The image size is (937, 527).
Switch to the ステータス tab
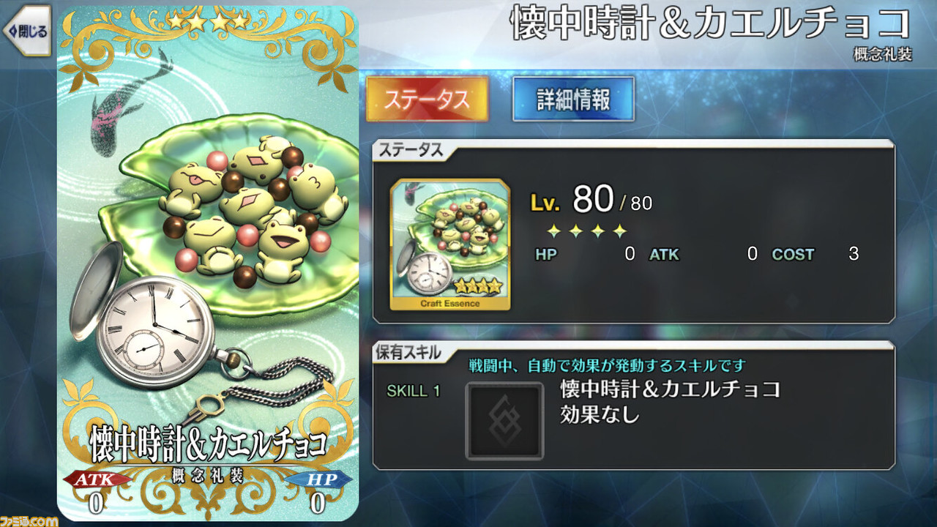coord(427,99)
